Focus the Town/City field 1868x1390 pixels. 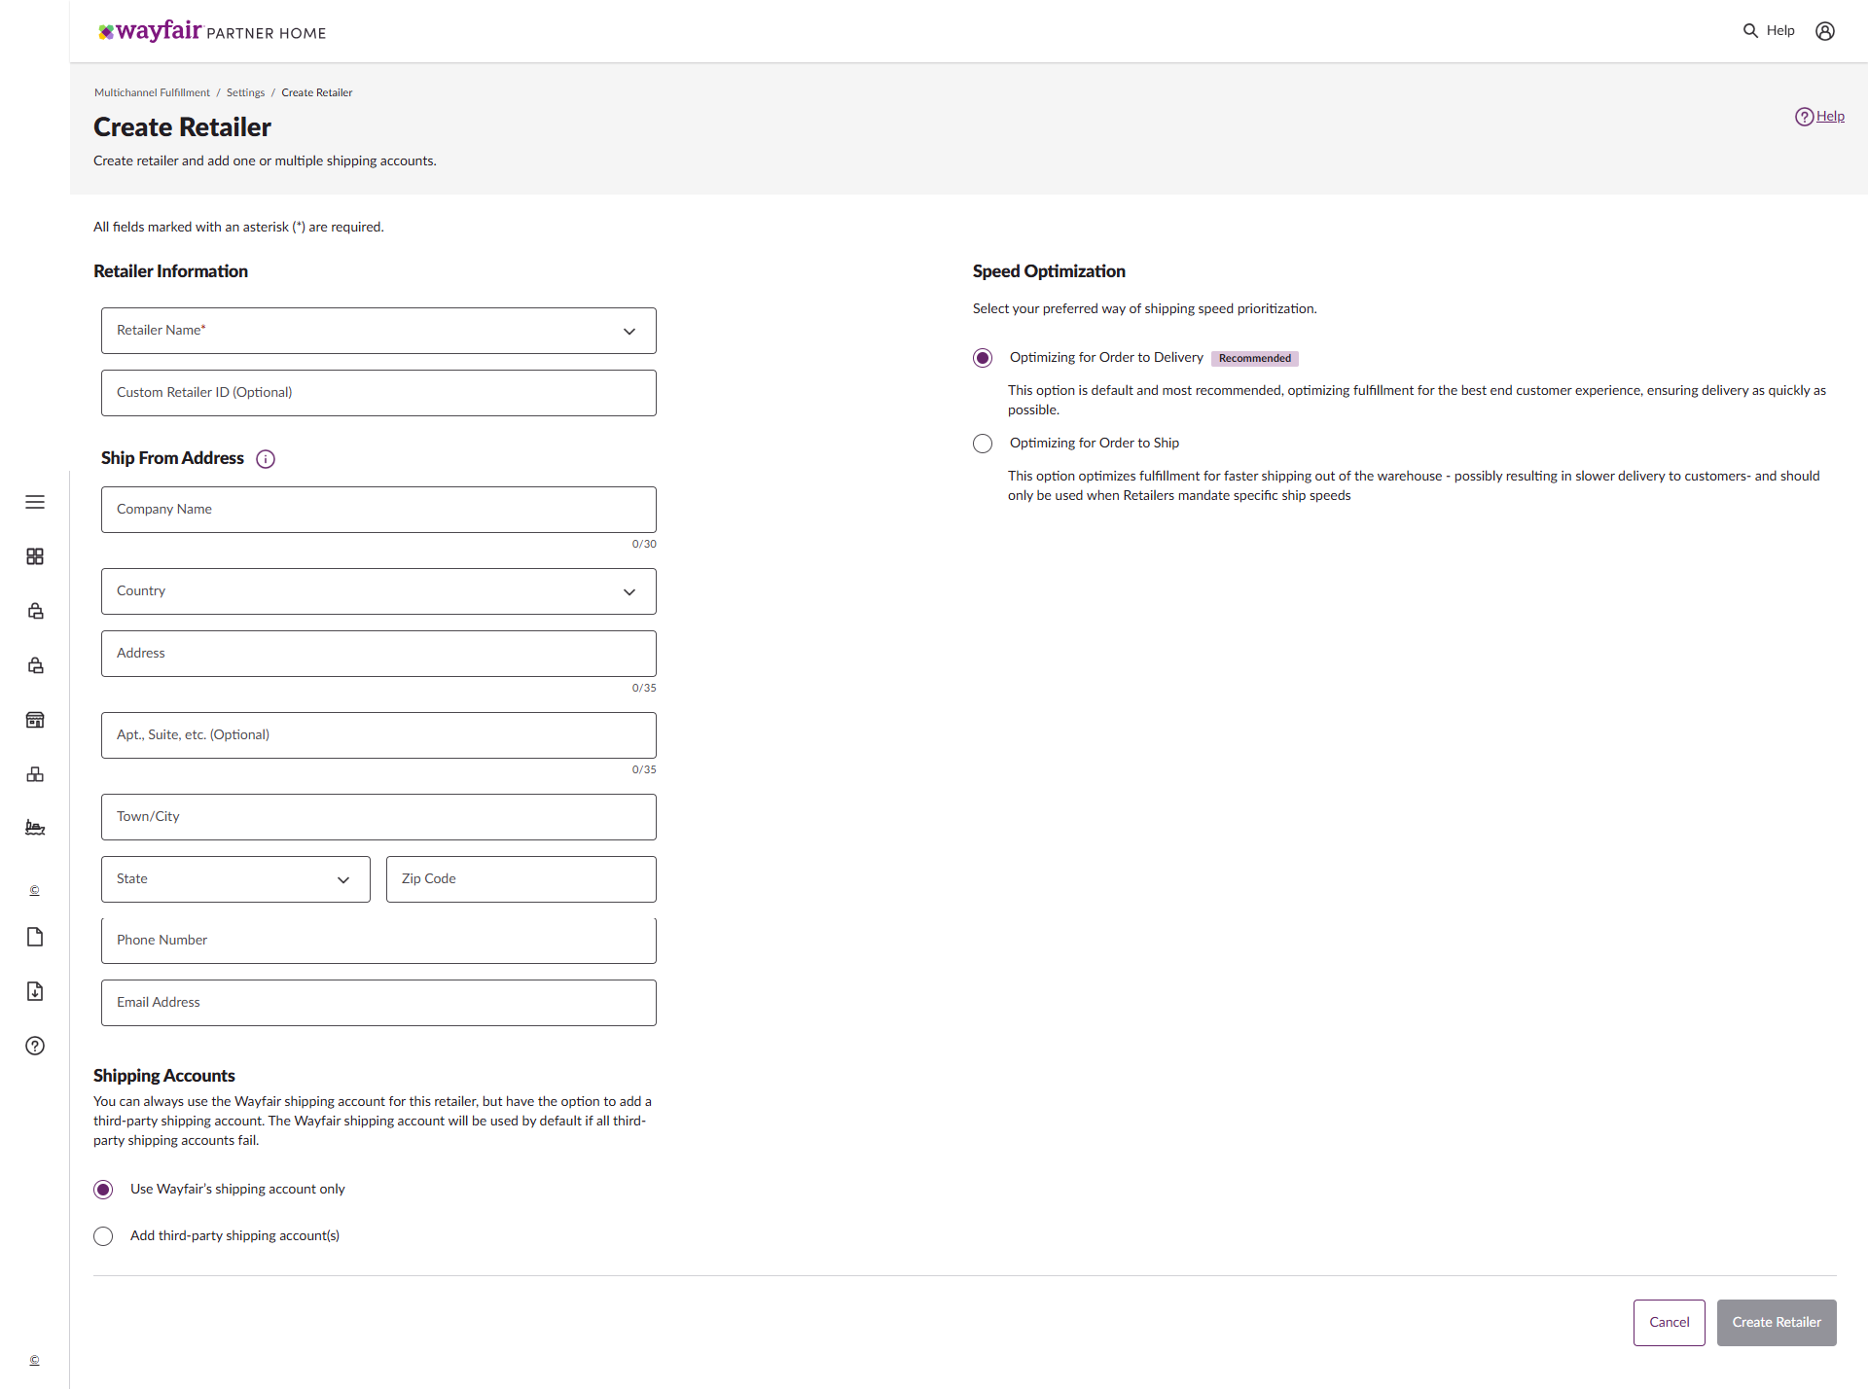pos(378,817)
